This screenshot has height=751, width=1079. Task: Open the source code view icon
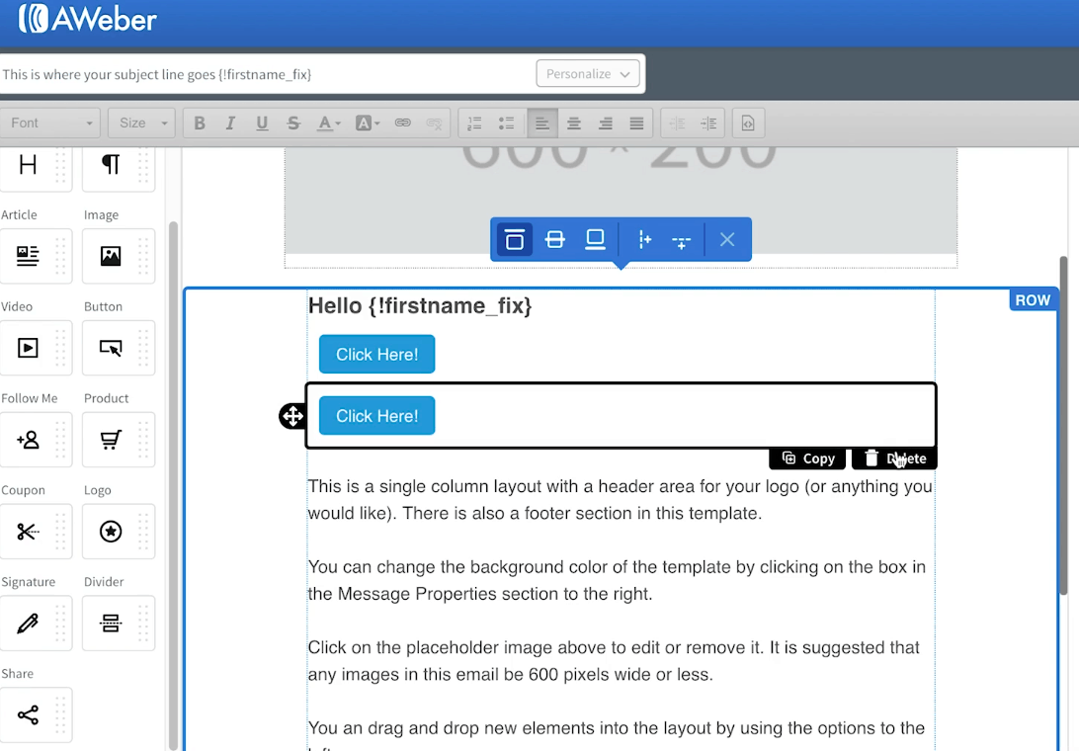pos(748,124)
